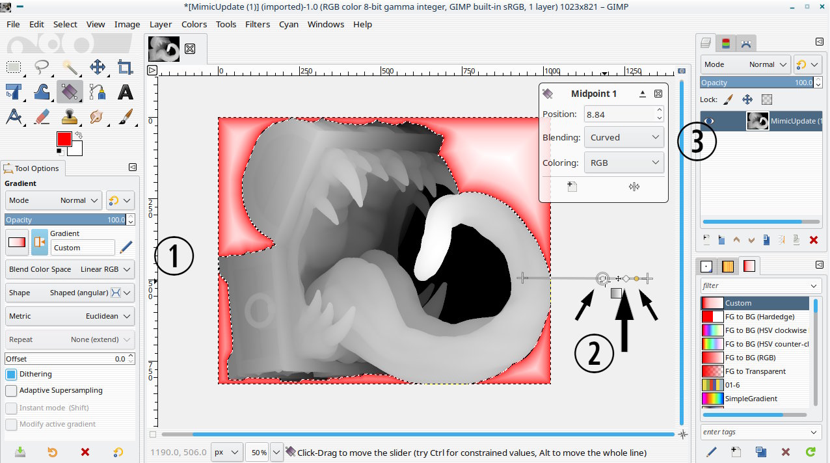
Task: Open the Metric Euclidean dropdown
Action: click(x=70, y=316)
